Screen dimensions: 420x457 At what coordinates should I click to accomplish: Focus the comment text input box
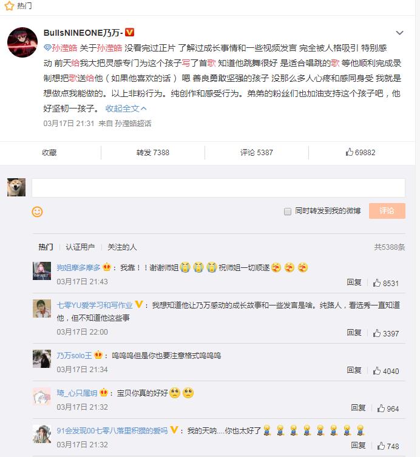218,188
